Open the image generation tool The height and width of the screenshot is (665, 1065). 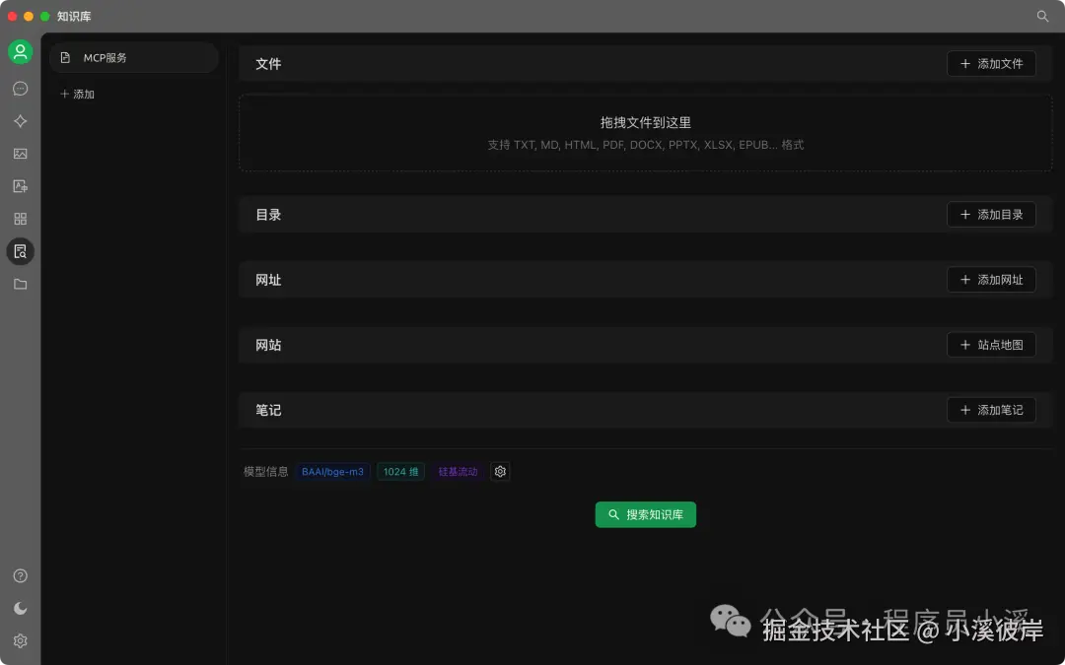21,154
